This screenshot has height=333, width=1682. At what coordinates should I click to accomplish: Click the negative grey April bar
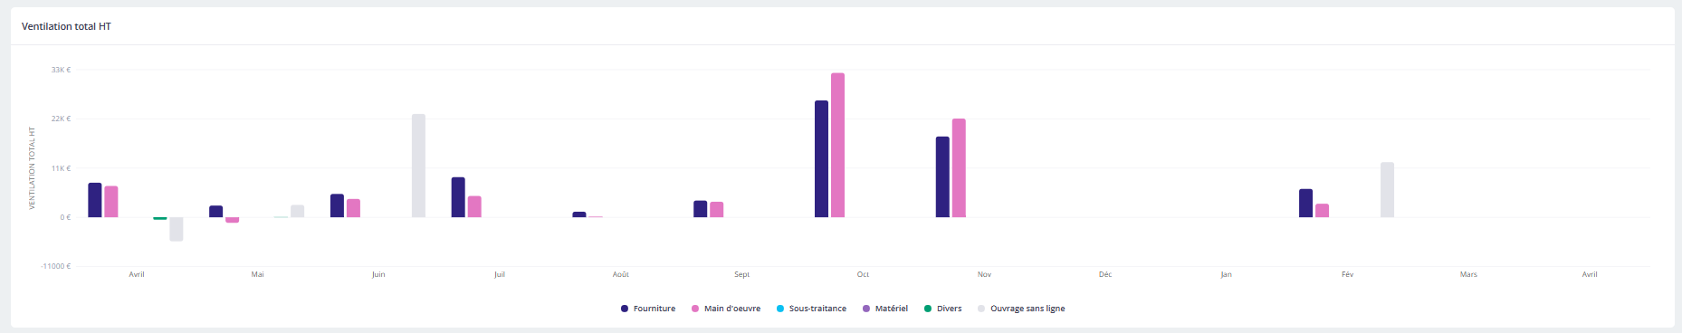coord(176,229)
